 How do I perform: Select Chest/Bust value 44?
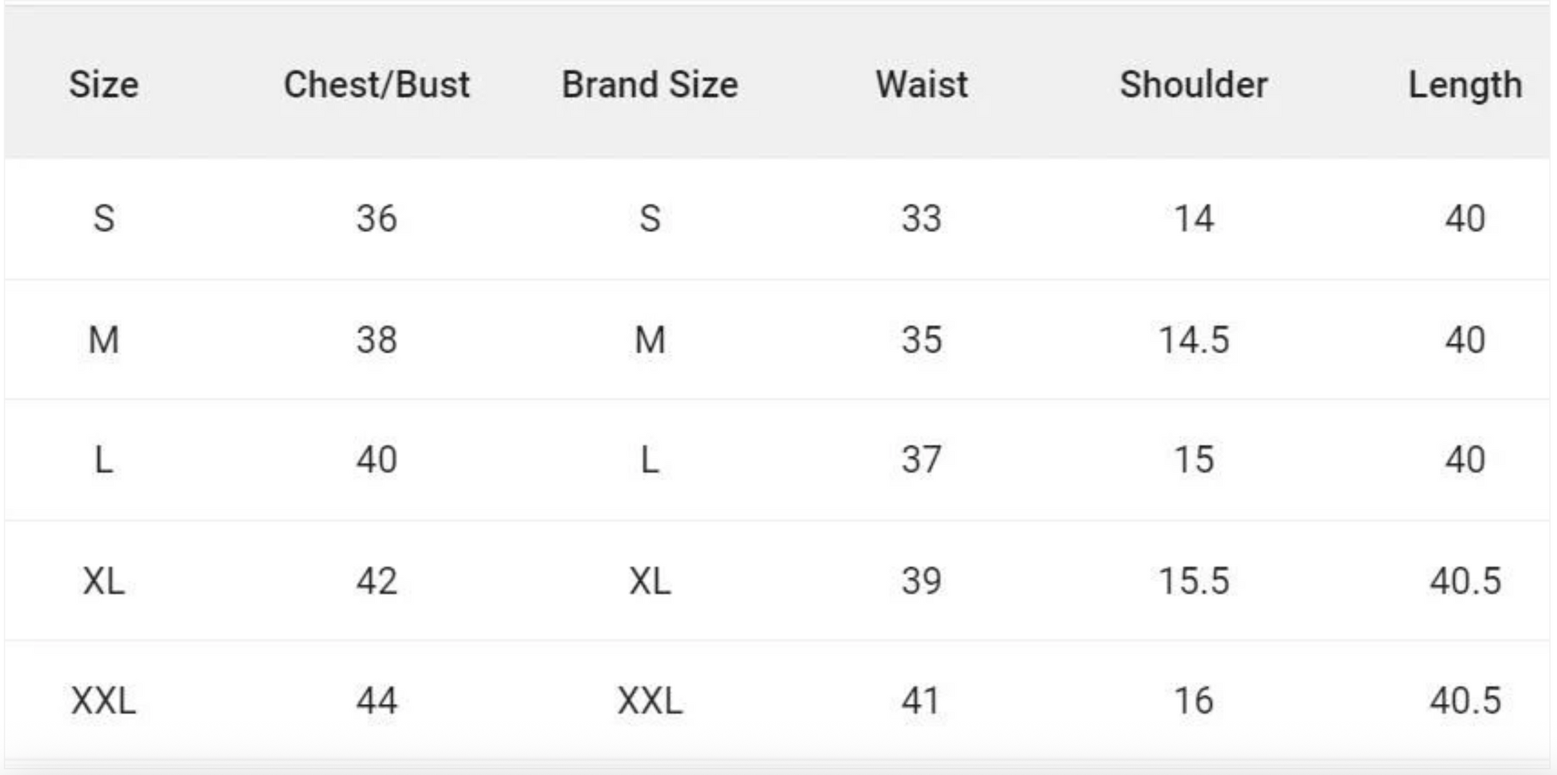(376, 701)
